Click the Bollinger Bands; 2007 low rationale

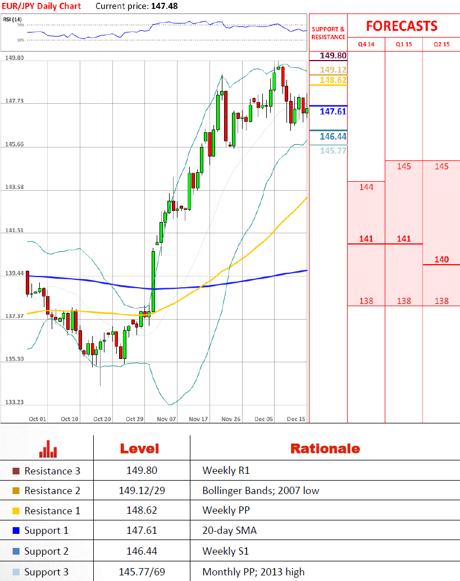[x=261, y=491]
